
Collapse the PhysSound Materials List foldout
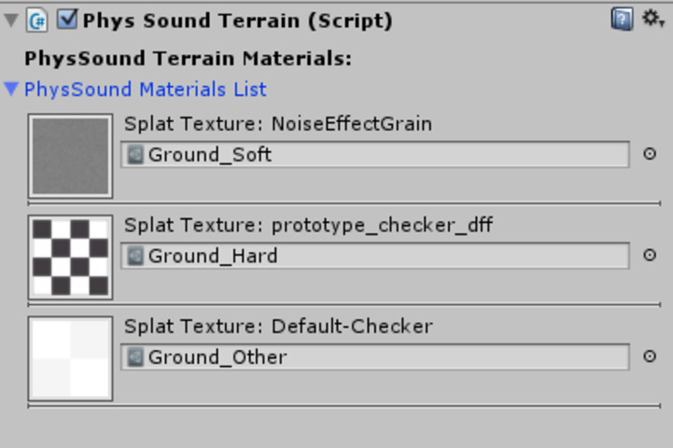[11, 90]
